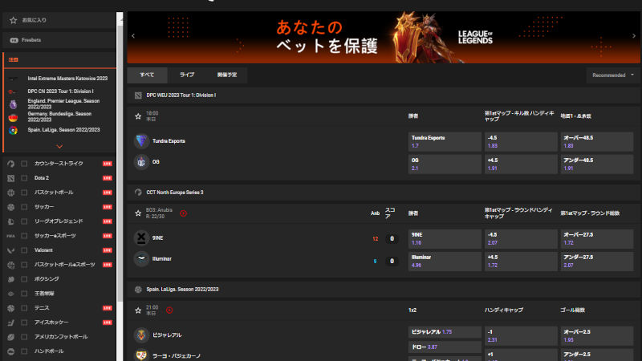The image size is (642, 361).
Task: Favorite the Tundra Esports vs OG match star
Action: point(138,116)
